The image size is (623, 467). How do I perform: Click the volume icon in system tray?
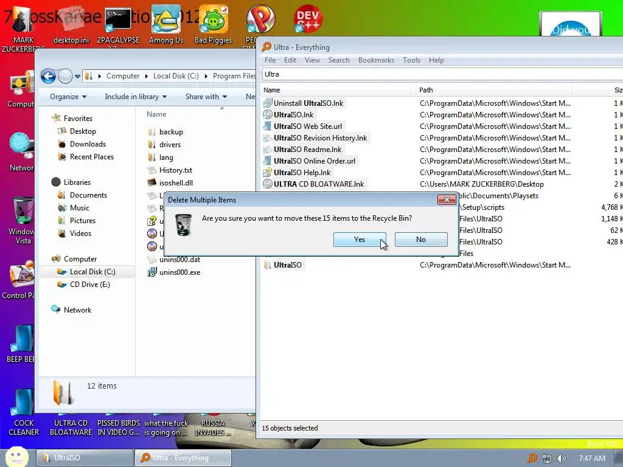click(561, 458)
